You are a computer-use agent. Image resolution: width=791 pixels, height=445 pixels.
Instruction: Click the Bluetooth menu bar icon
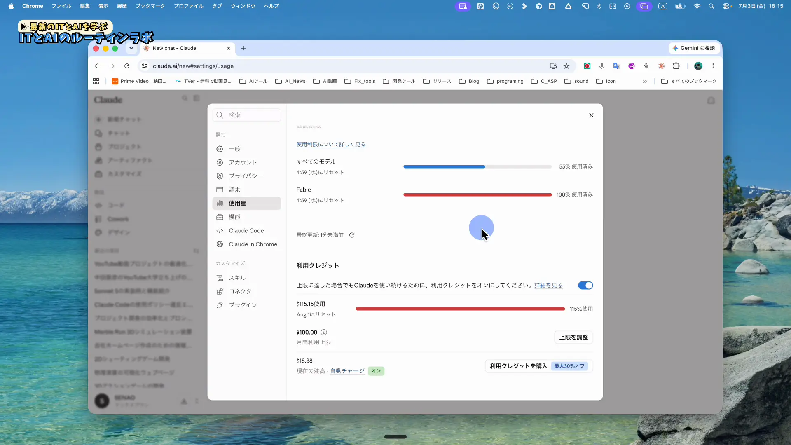tap(599, 6)
